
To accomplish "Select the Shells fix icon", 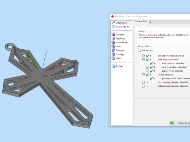I will click(x=113, y=58).
